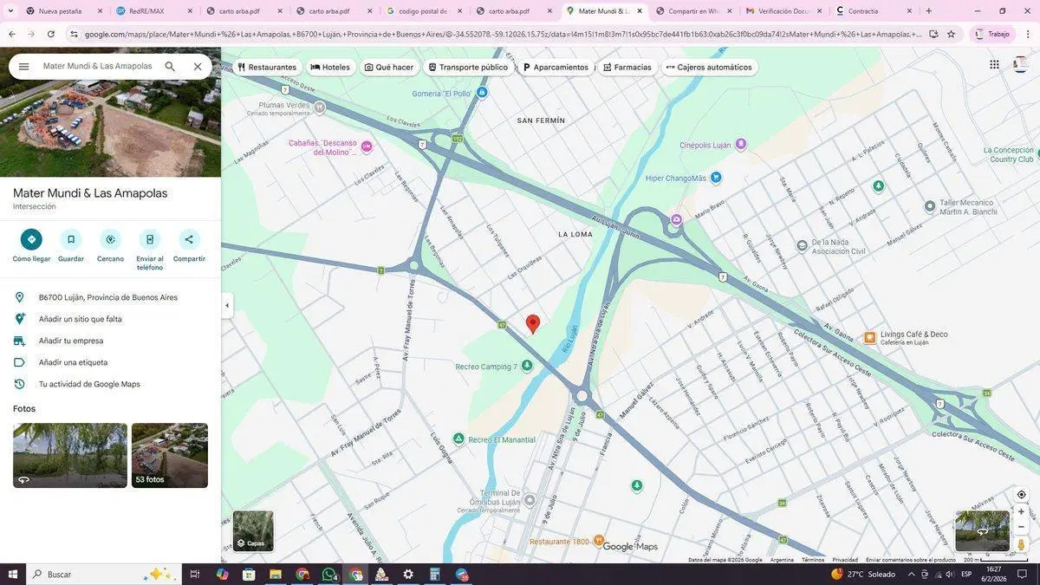Filter map by Hoteles

click(x=330, y=67)
